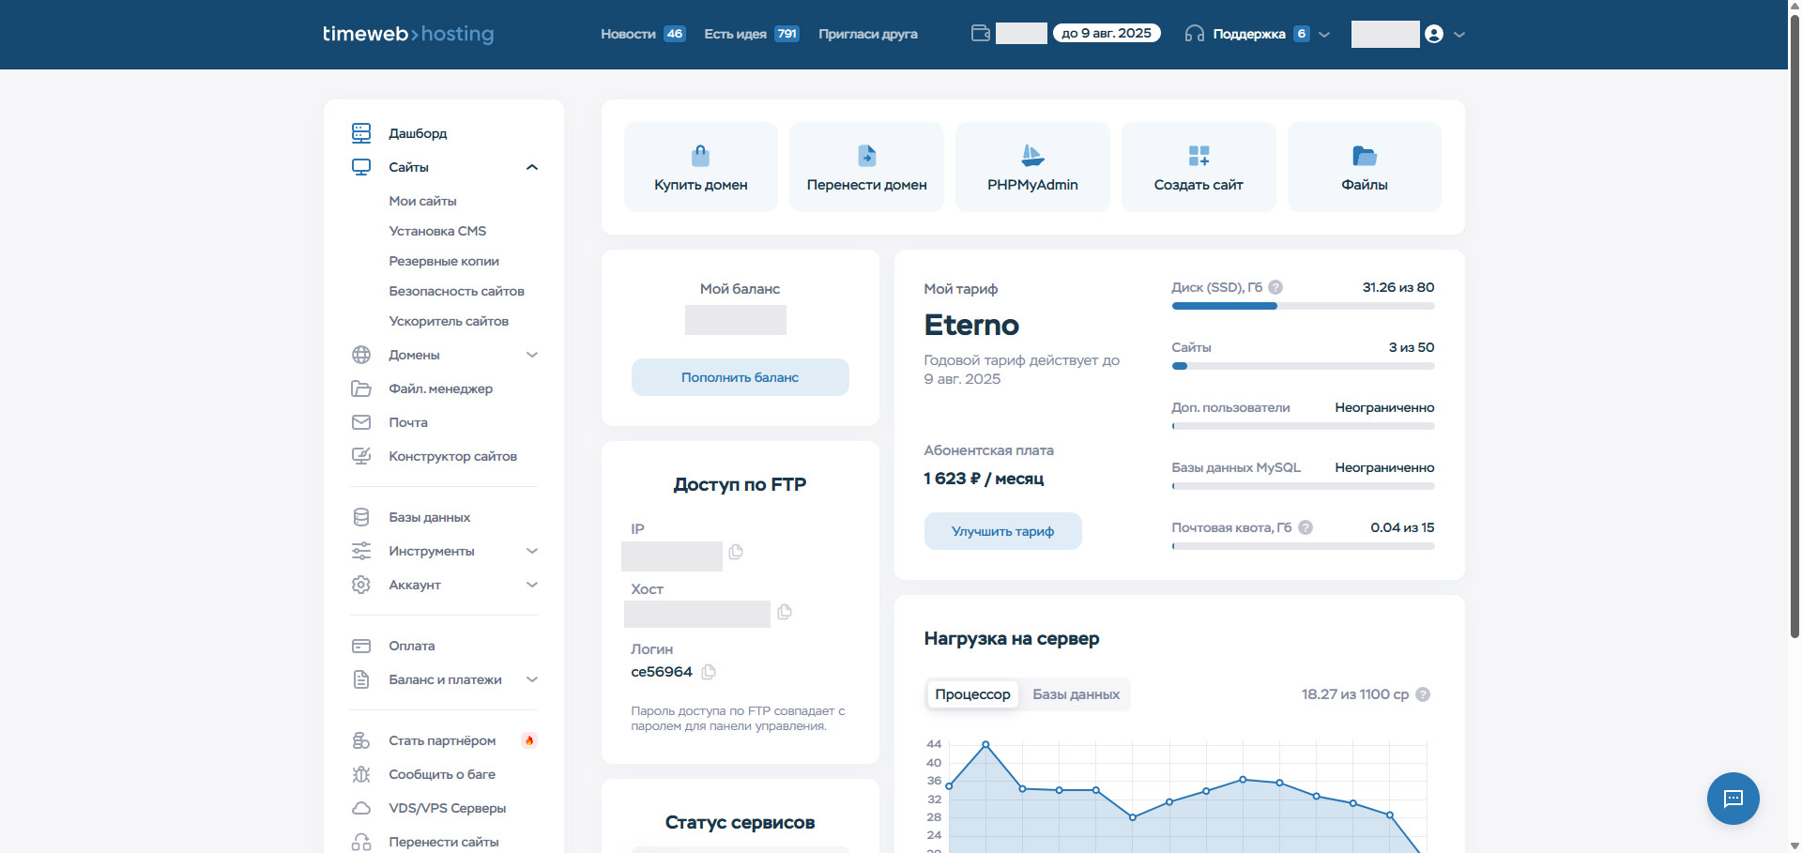Click the fire badge next to Стать партнёром

[x=529, y=740]
